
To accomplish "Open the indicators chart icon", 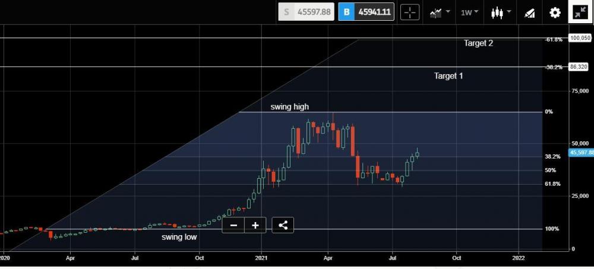I will tap(435, 13).
